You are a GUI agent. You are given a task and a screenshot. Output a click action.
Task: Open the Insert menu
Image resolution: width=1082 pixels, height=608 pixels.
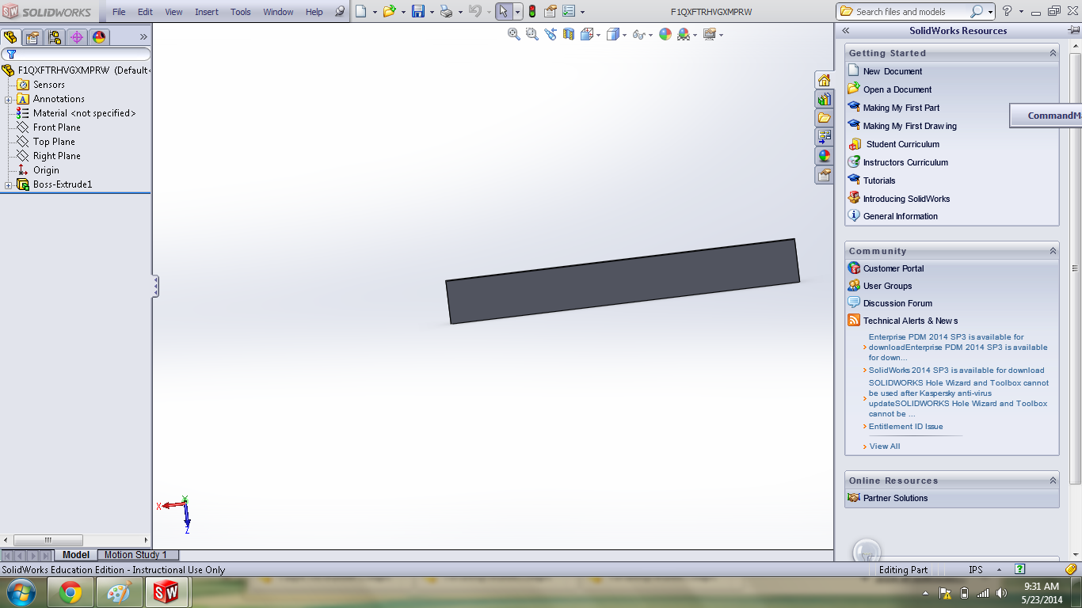tap(207, 12)
